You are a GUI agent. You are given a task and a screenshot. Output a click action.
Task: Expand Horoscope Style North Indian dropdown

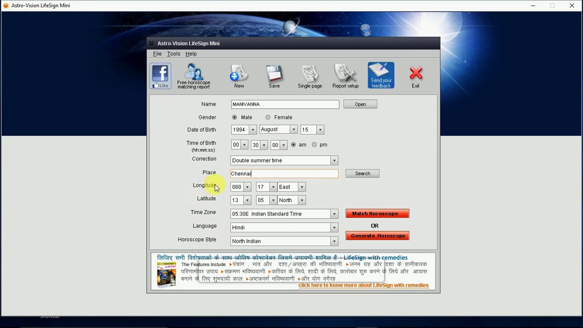[x=334, y=241]
